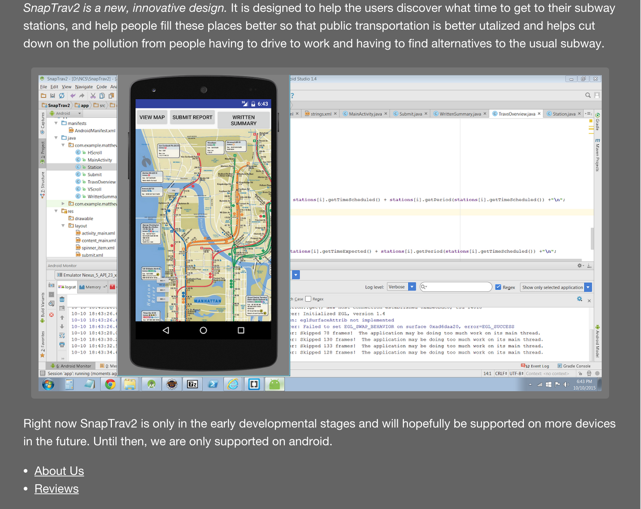
Task: Open the Android project view dropdown
Action: pos(66,113)
